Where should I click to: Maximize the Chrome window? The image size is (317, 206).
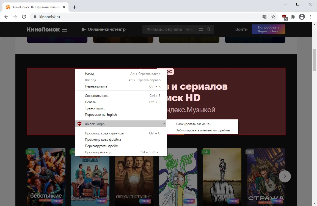(297, 4)
